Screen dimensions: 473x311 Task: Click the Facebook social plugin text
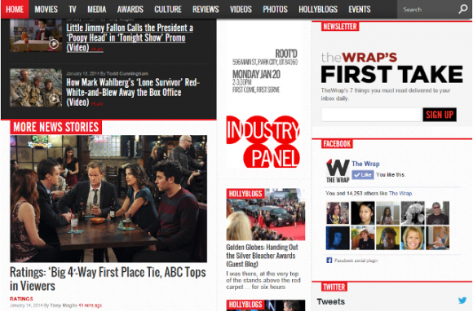[x=356, y=261]
